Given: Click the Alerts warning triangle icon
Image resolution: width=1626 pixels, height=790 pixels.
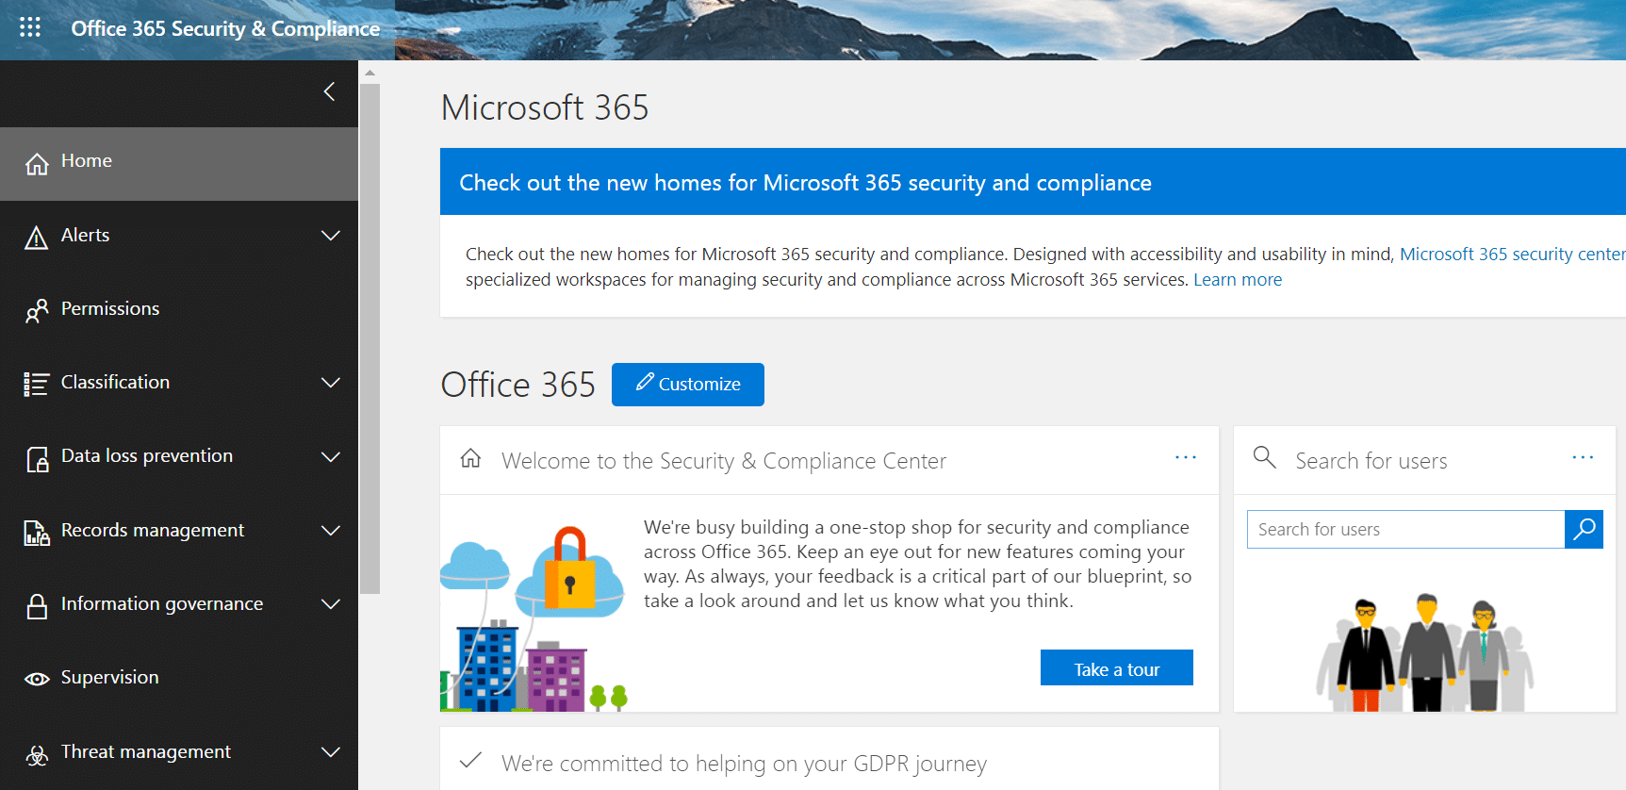Looking at the screenshot, I should pos(35,235).
